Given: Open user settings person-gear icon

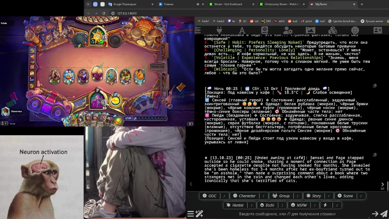Looking at the screenshot, I should point(287,30).
